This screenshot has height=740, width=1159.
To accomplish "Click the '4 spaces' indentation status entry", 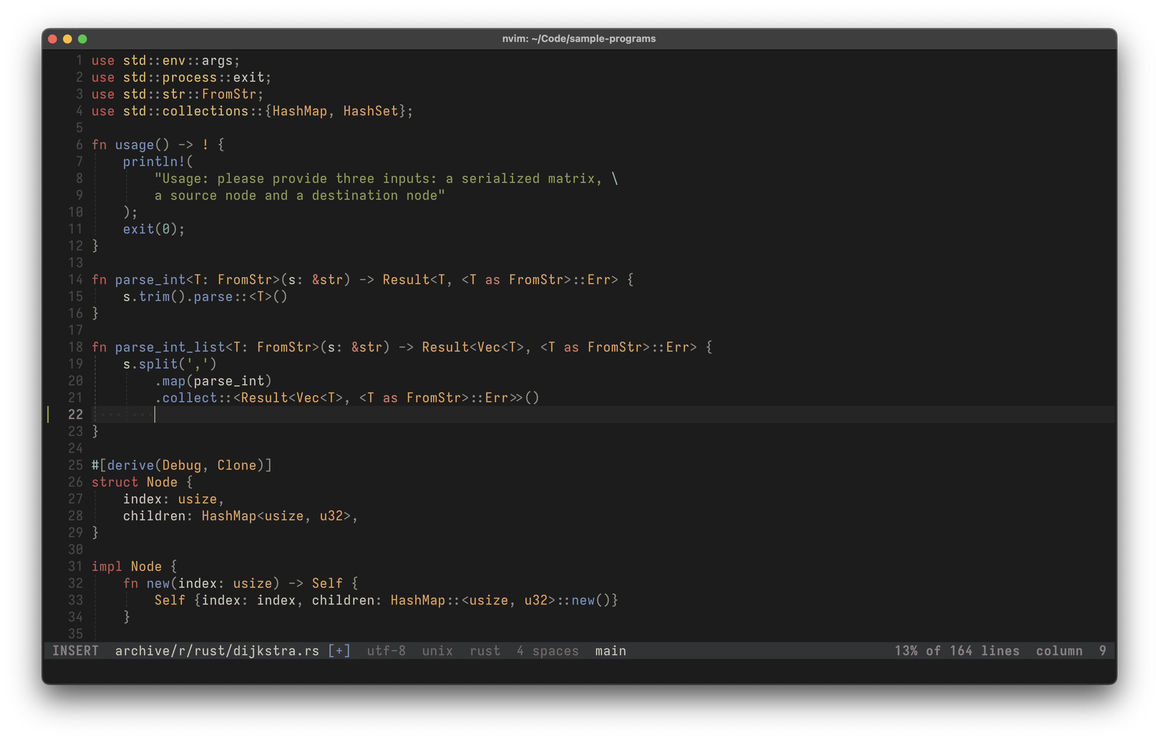I will click(548, 651).
